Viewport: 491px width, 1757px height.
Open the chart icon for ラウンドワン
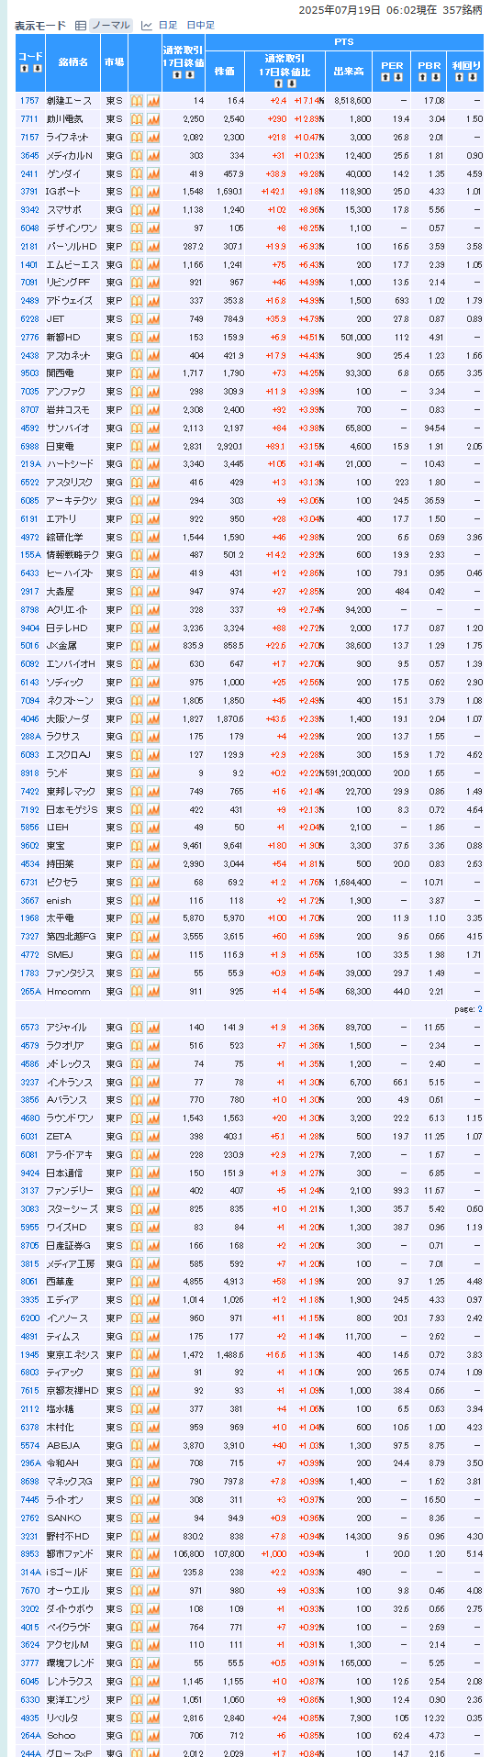pos(152,1118)
